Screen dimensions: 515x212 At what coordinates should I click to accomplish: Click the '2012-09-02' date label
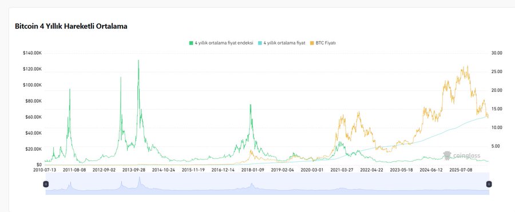(104, 170)
